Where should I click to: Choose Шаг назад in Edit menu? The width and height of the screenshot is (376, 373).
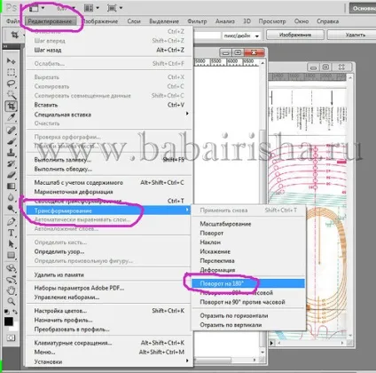point(108,50)
